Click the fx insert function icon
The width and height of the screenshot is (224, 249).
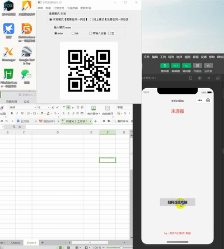click(20, 127)
